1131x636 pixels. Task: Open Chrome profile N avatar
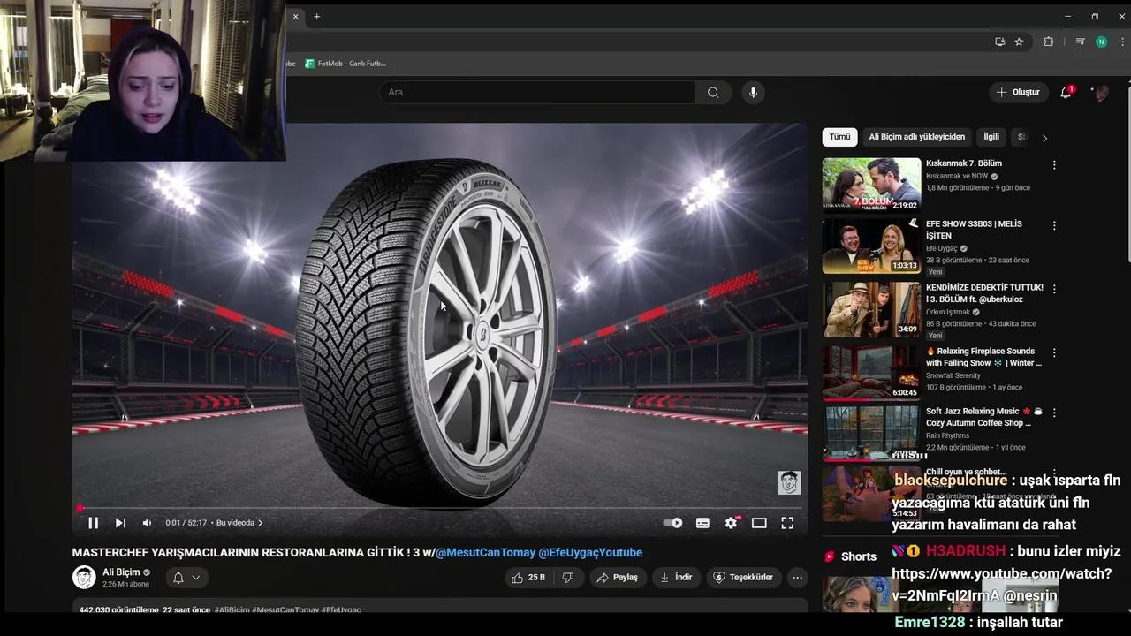[1101, 42]
